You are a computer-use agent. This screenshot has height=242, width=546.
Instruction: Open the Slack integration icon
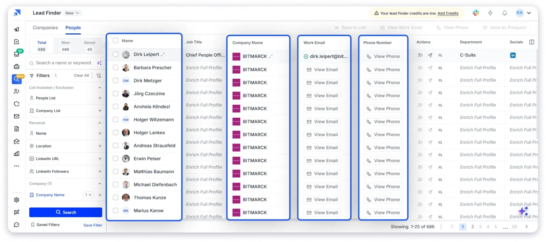click(x=476, y=13)
